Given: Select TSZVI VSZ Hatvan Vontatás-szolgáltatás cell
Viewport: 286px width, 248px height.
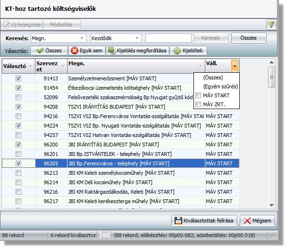Looking at the screenshot, I should tap(136, 135).
